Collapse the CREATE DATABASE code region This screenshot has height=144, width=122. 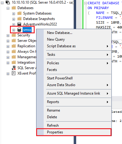[86, 3]
